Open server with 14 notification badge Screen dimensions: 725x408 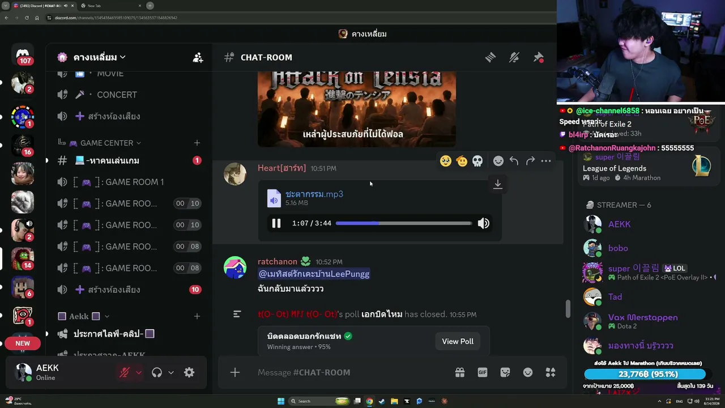tap(23, 258)
